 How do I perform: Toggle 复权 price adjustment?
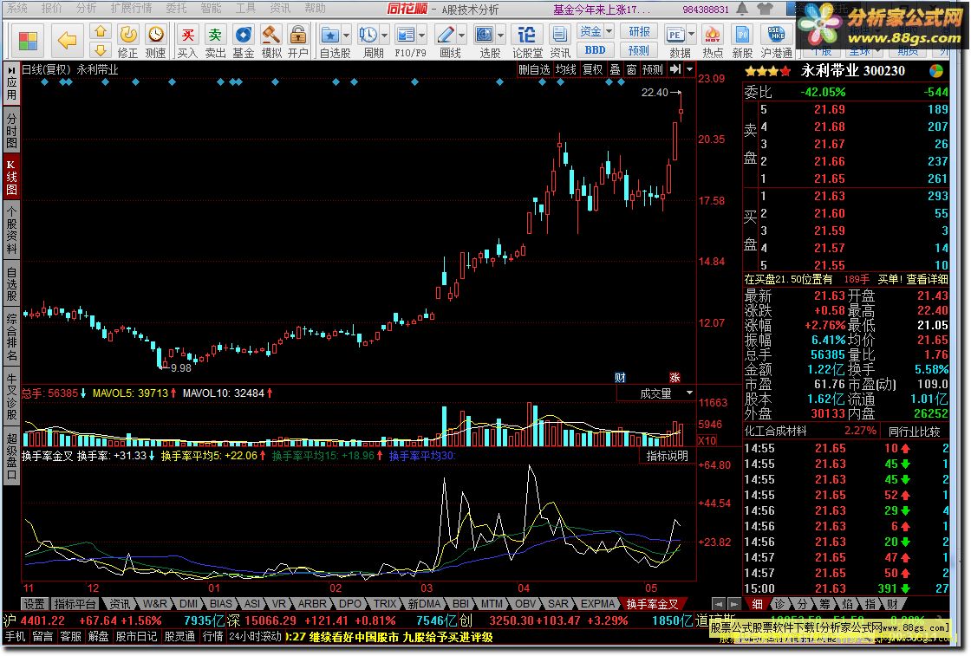[x=593, y=69]
